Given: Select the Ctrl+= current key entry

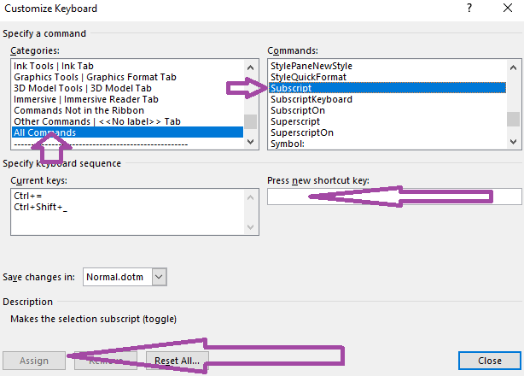Looking at the screenshot, I should point(28,196).
